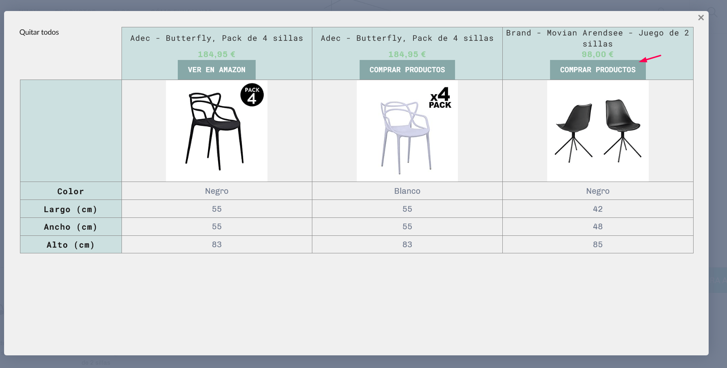Image resolution: width=727 pixels, height=368 pixels.
Task: Click the 184,95 € price of second product
Action: pyautogui.click(x=407, y=54)
